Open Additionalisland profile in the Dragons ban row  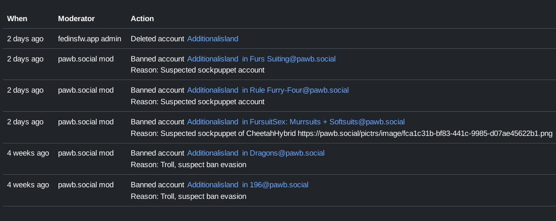click(212, 153)
